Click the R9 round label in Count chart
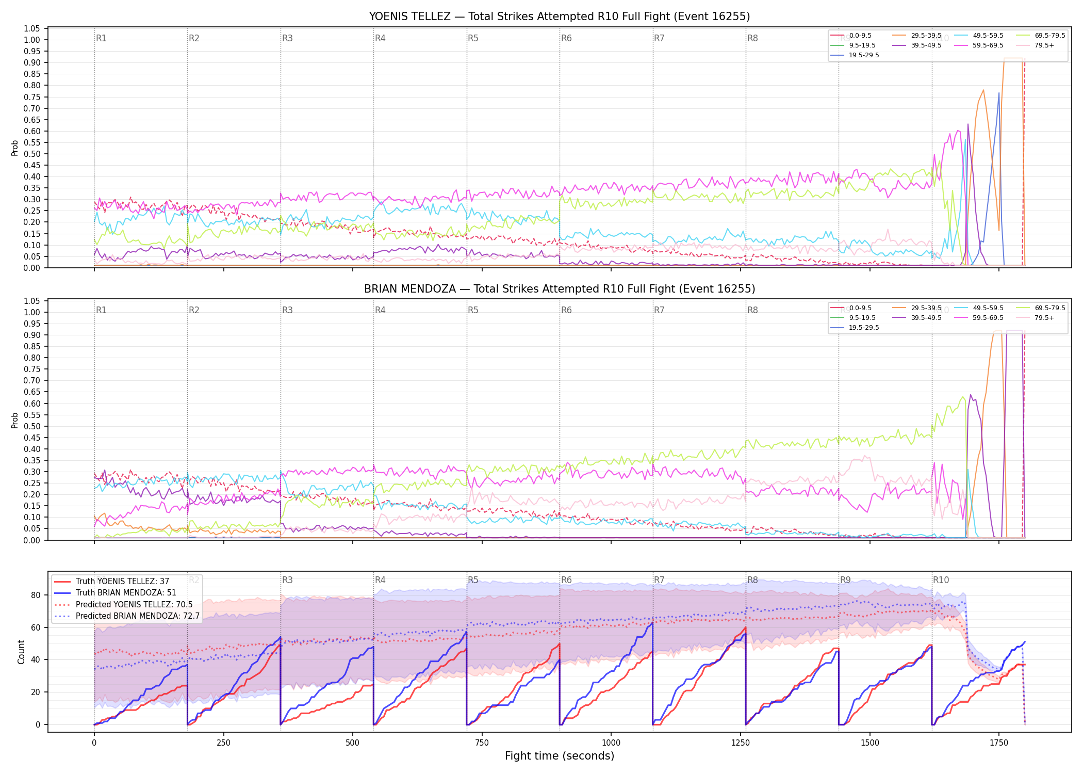The height and width of the screenshot is (774, 1083). [845, 580]
